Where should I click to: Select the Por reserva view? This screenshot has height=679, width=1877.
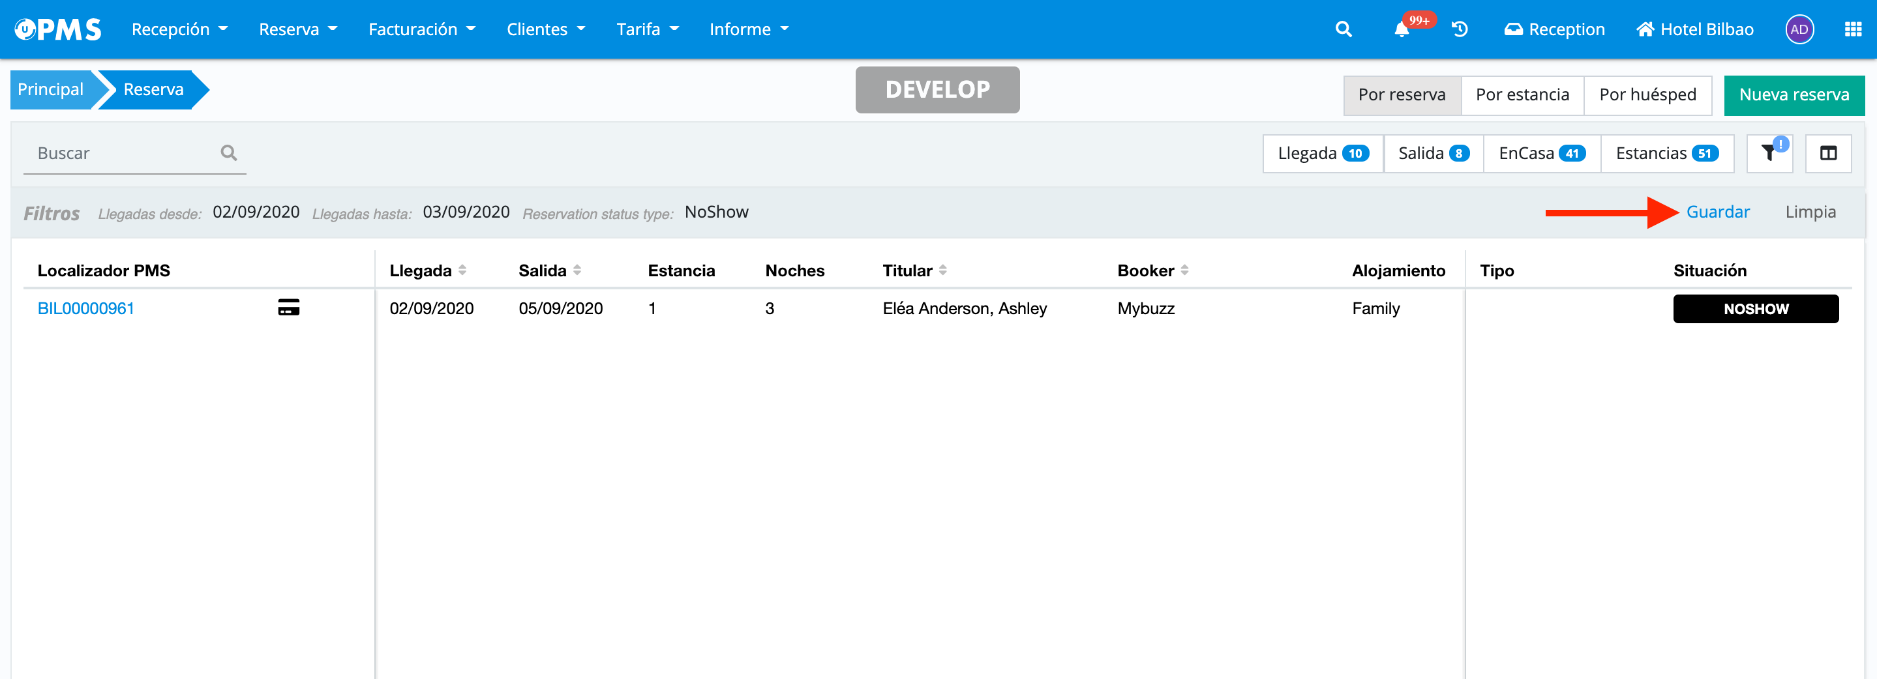coord(1401,94)
